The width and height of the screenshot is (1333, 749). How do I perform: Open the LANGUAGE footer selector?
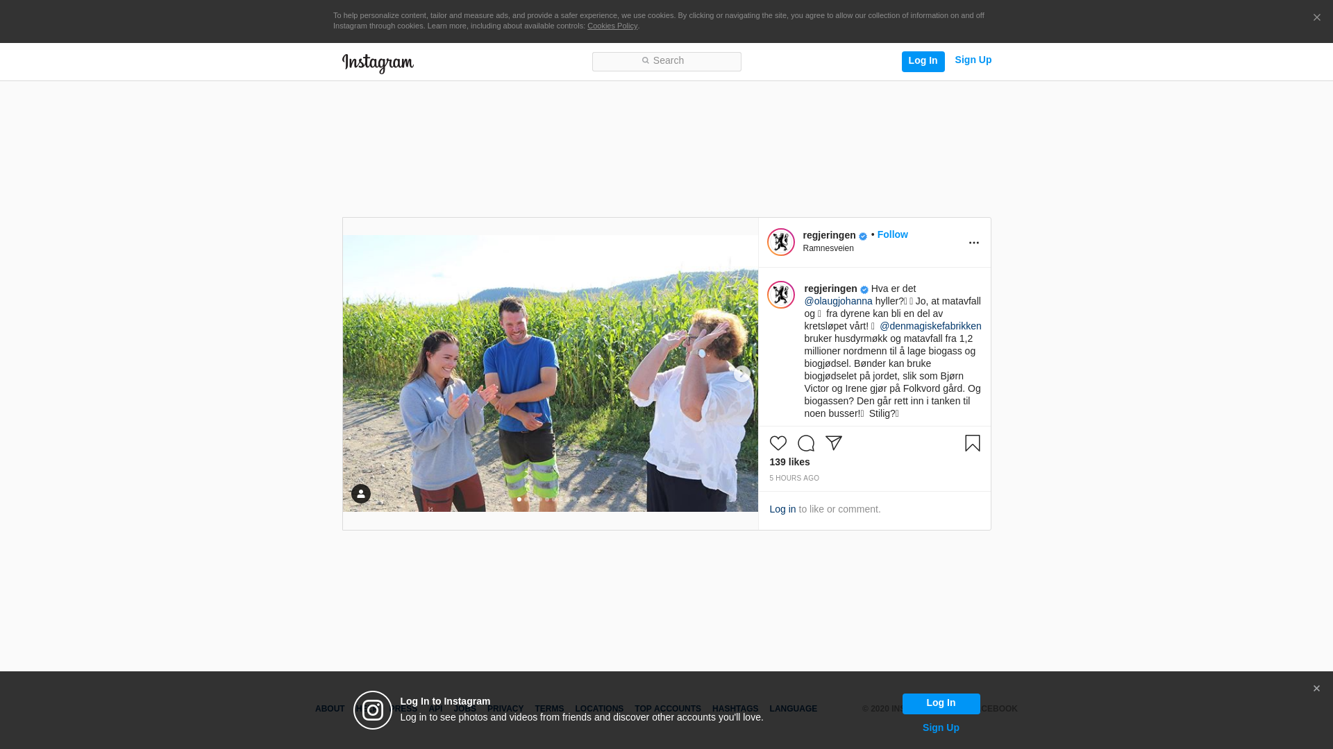pos(793,709)
